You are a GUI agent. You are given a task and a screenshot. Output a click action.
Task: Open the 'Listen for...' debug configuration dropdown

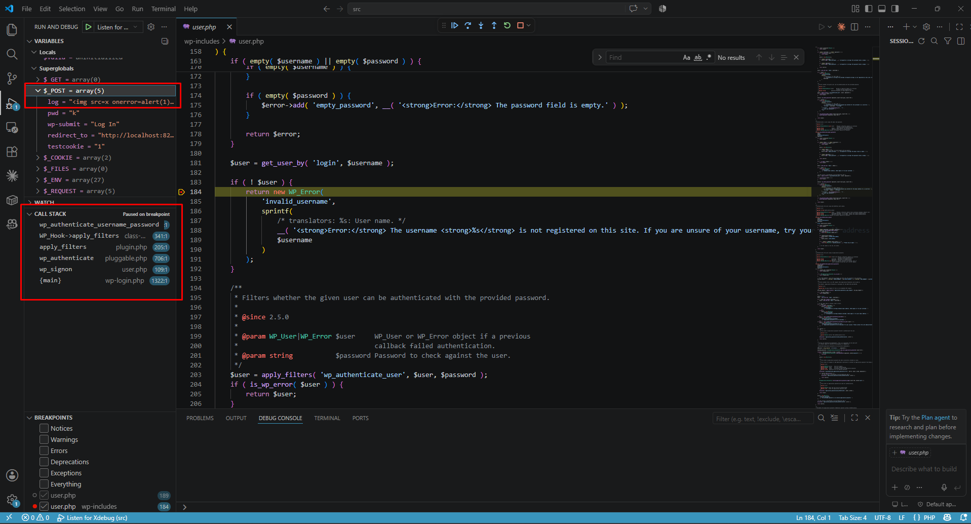pyautogui.click(x=118, y=27)
